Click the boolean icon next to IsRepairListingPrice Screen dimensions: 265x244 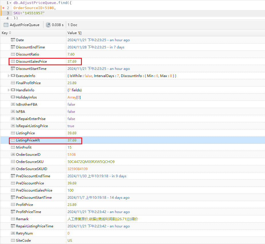click(13, 126)
